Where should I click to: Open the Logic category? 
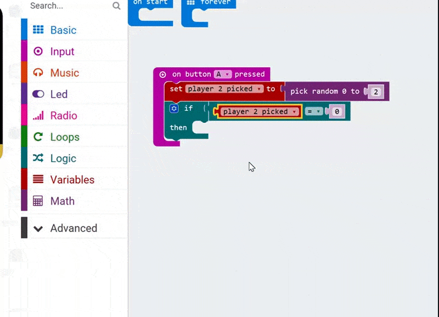point(63,158)
